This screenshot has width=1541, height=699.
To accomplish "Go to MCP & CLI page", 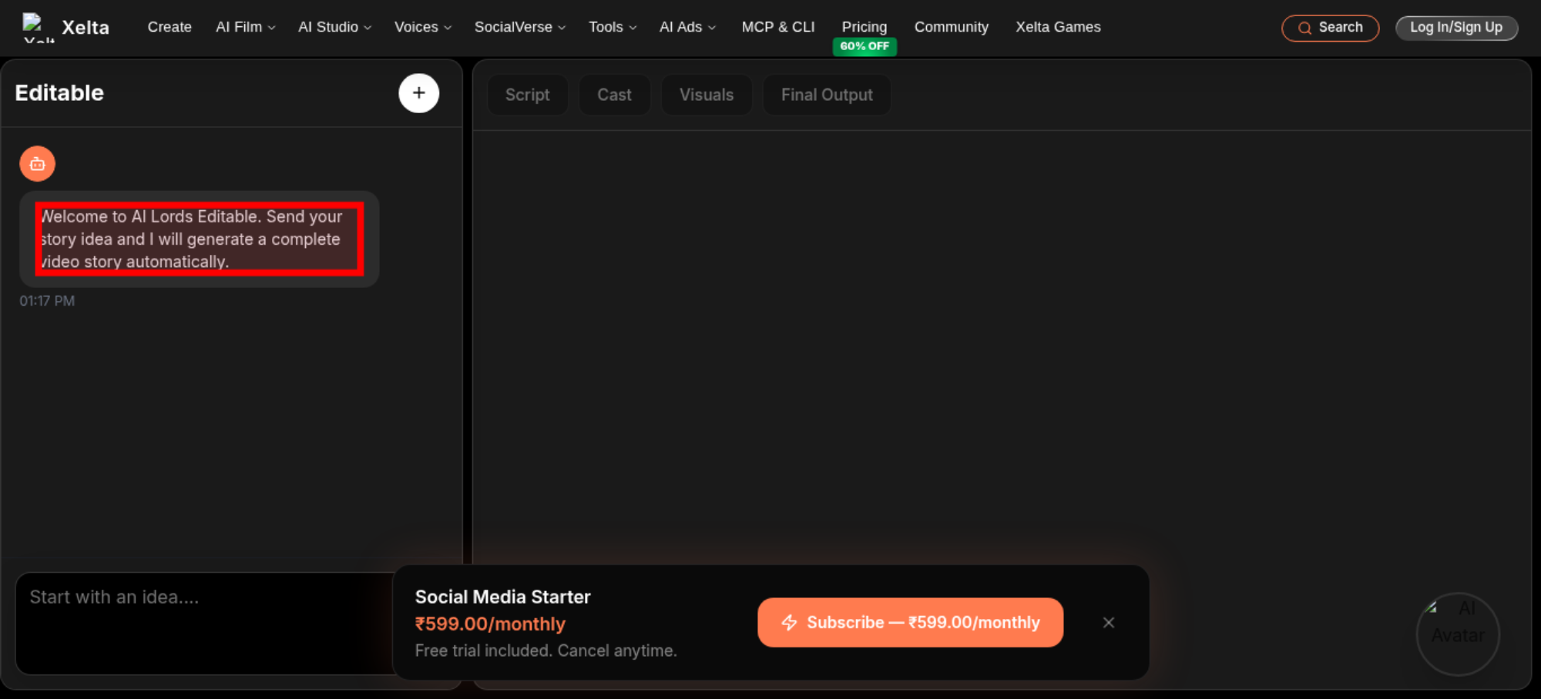I will (x=778, y=27).
